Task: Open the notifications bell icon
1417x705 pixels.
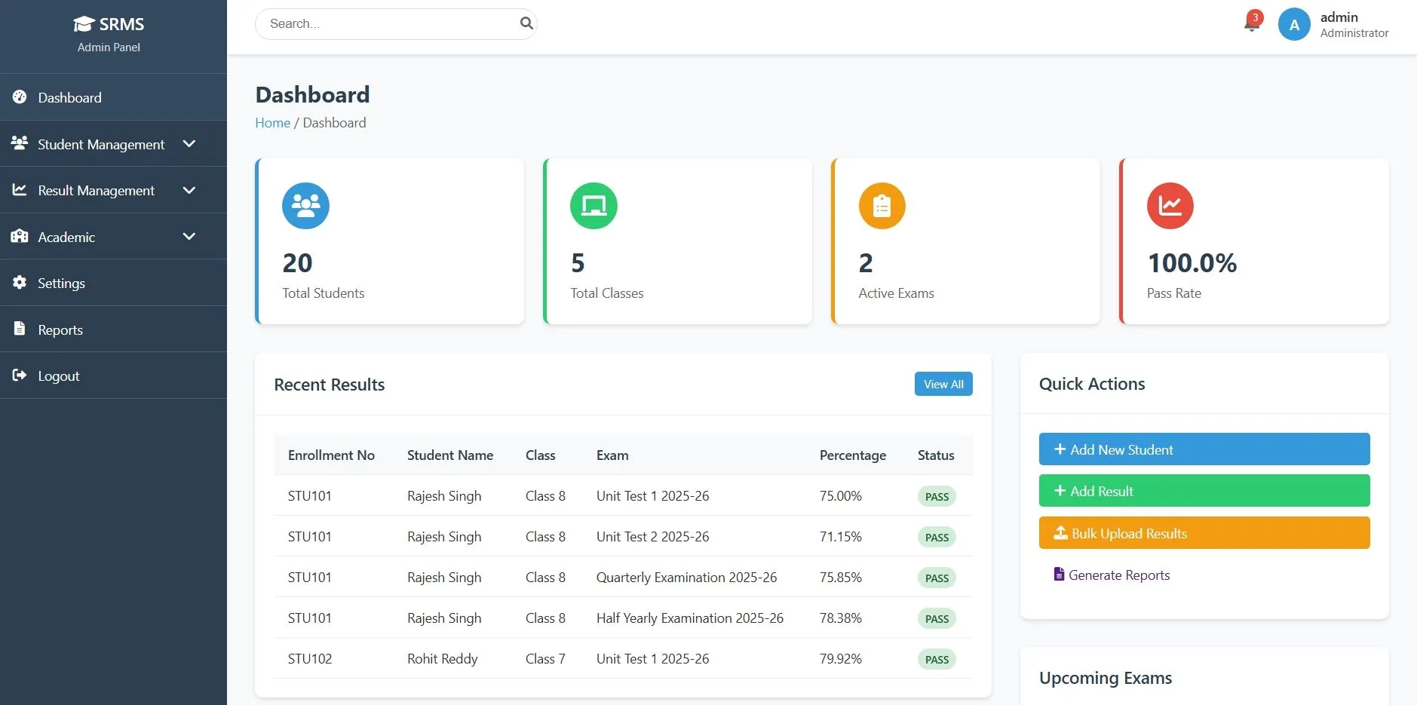Action: click(1250, 25)
